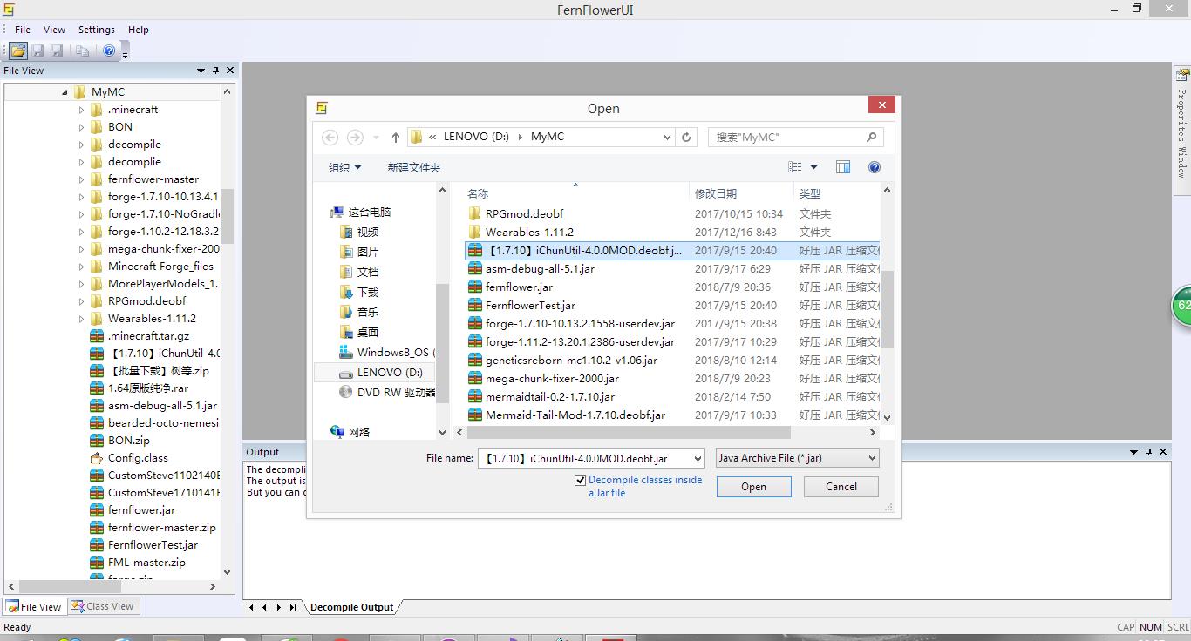The height and width of the screenshot is (641, 1191).
Task: Click the Open button in the dialog
Action: (754, 487)
